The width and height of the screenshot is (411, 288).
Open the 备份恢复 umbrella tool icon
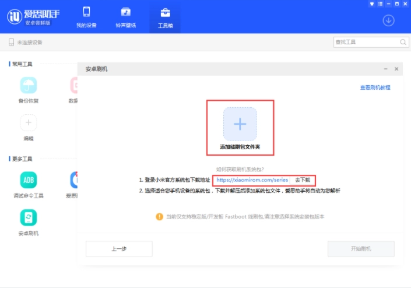tap(29, 86)
